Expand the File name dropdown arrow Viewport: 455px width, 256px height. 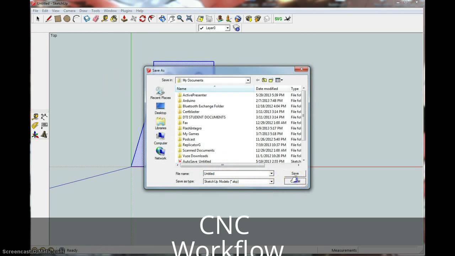271,174
